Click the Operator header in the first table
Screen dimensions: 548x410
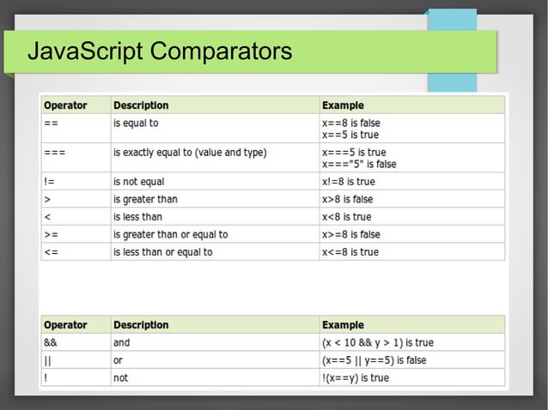click(65, 106)
